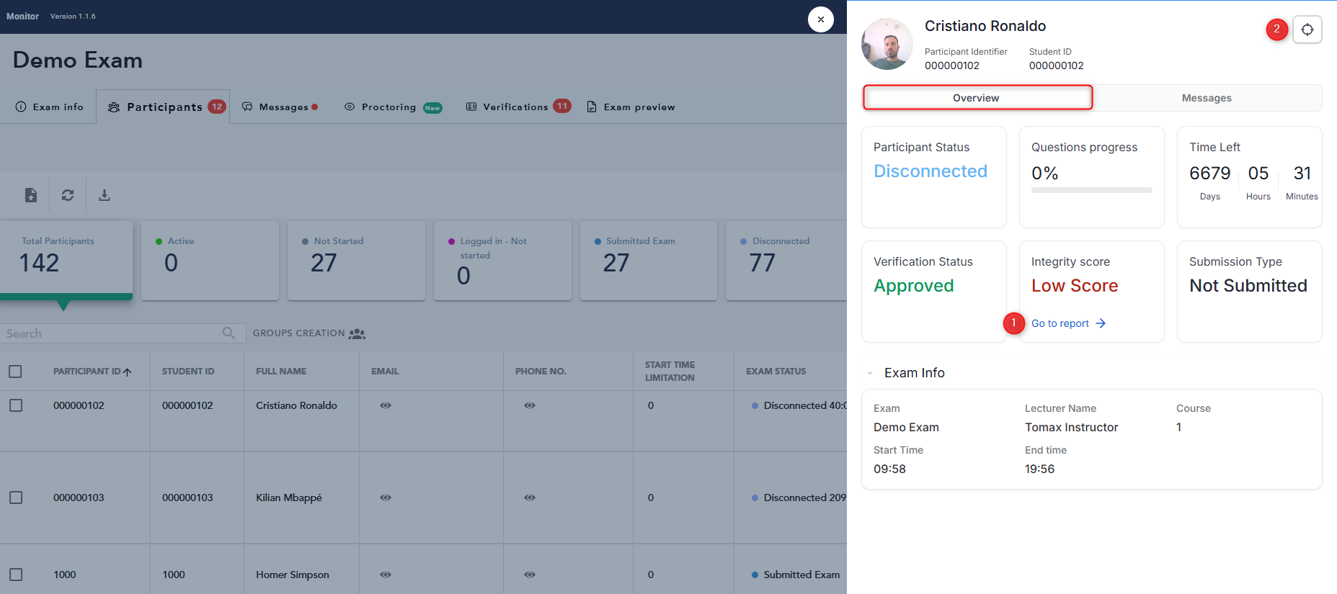
Task: Reveal Kilian Mbappé's phone number
Action: 530,498
